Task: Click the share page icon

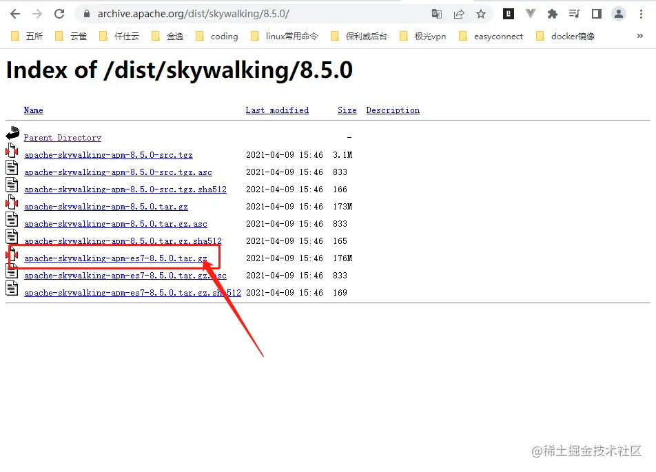Action: coord(459,14)
